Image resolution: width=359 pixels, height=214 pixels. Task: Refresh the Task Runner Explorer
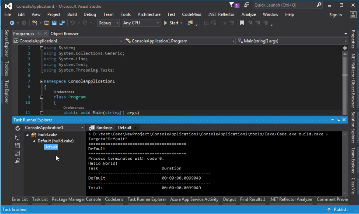coord(17,128)
